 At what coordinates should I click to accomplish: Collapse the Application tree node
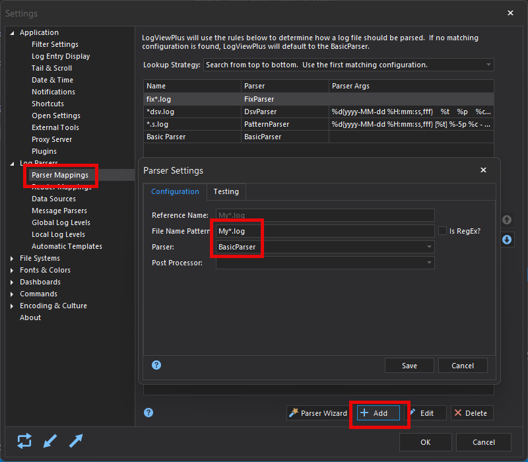coord(12,33)
